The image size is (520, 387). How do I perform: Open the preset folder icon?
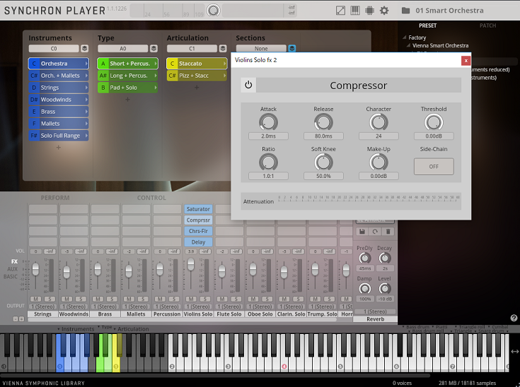405,11
